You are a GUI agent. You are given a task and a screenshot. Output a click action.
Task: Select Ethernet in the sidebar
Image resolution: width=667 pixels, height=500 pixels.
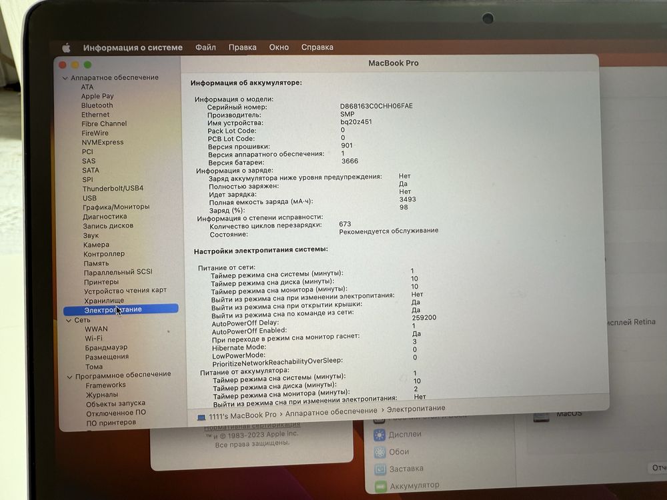pyautogui.click(x=95, y=115)
